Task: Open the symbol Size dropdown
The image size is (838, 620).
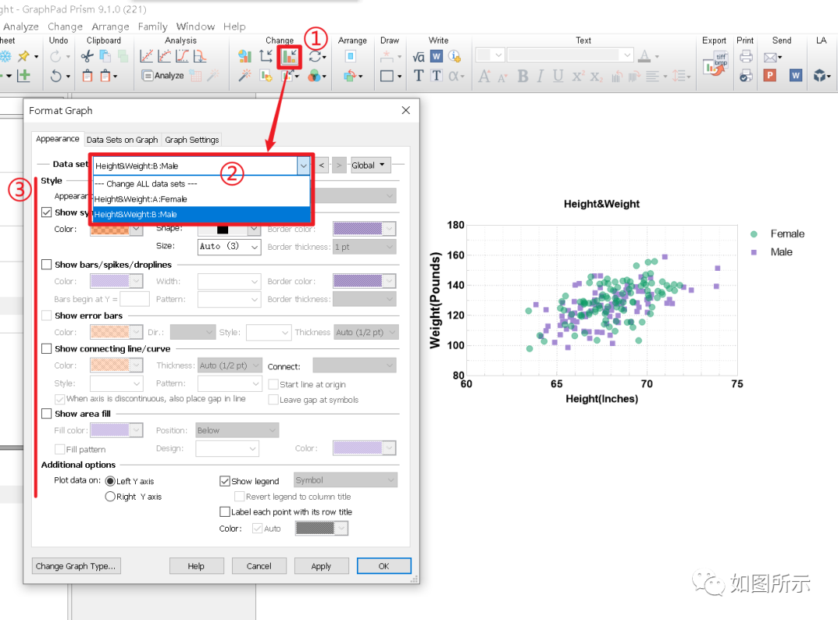Action: (229, 247)
